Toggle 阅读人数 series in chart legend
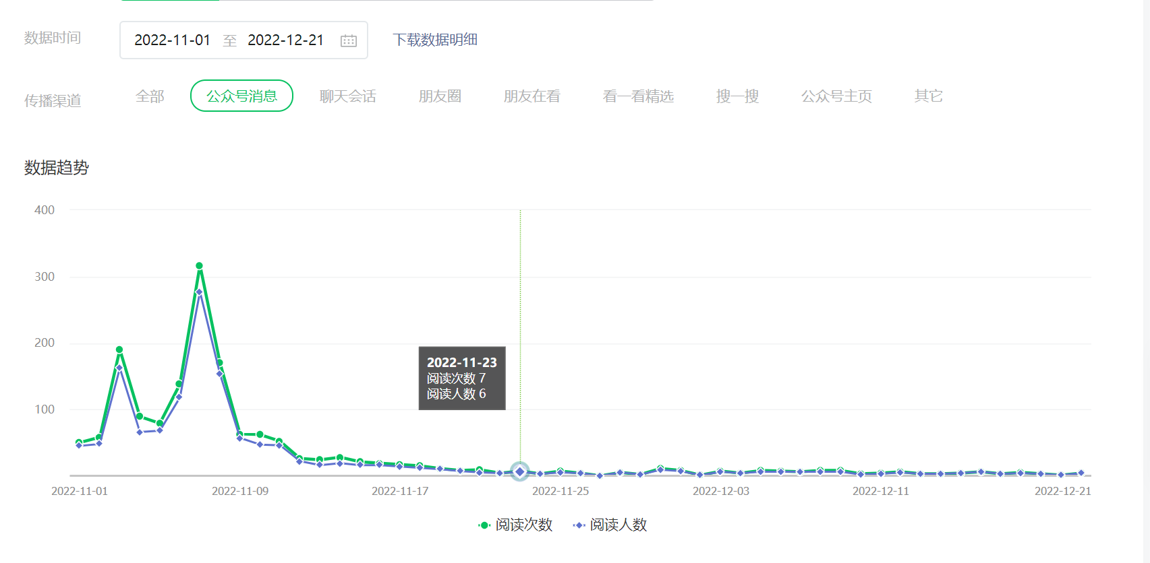The image size is (1150, 563). pos(610,525)
